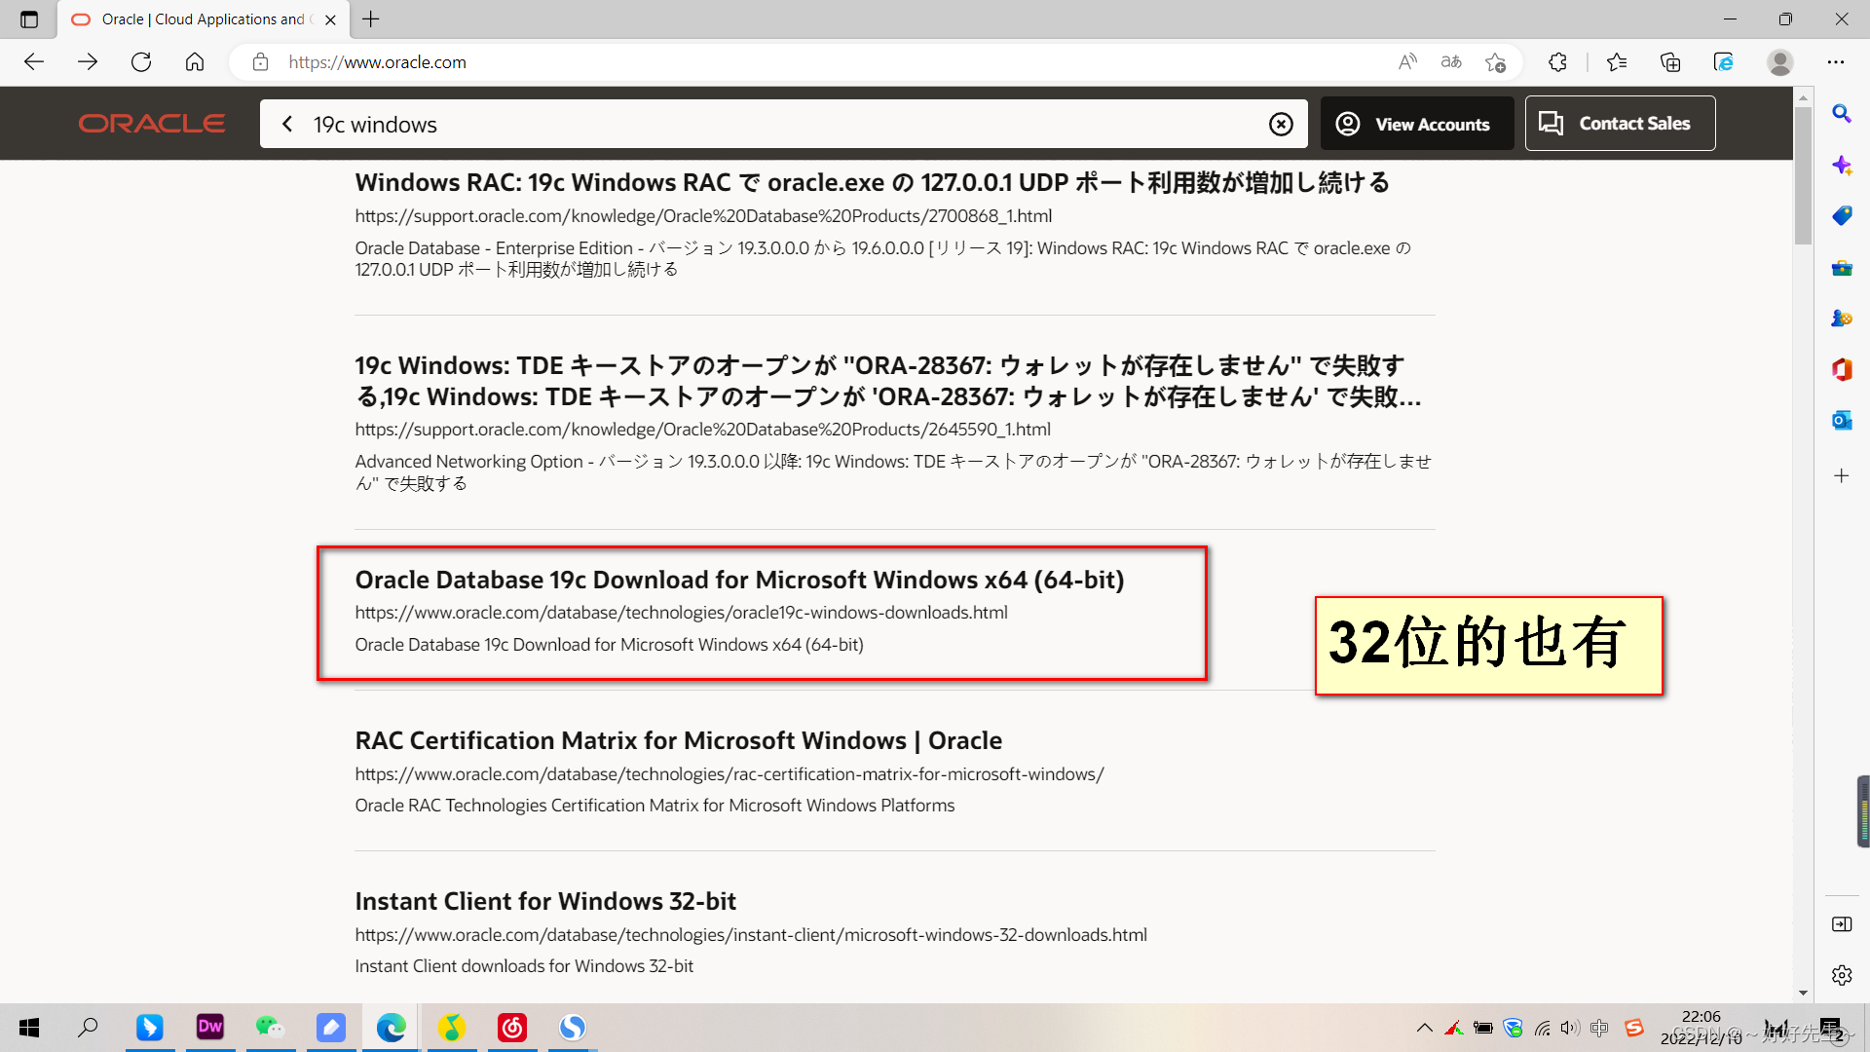Click the translate page icon
Image resolution: width=1870 pixels, height=1052 pixels.
(x=1451, y=62)
